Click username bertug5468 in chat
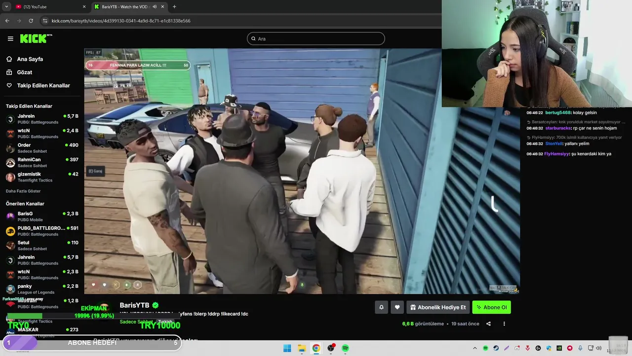 [558, 112]
